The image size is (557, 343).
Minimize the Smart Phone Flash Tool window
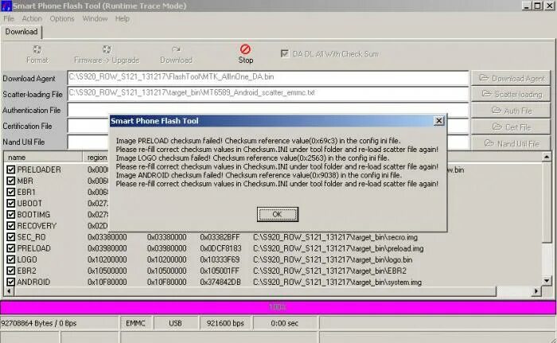pyautogui.click(x=527, y=6)
